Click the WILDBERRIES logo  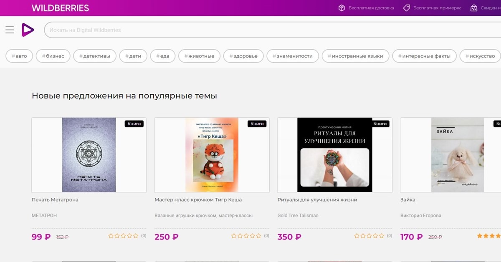tap(60, 8)
